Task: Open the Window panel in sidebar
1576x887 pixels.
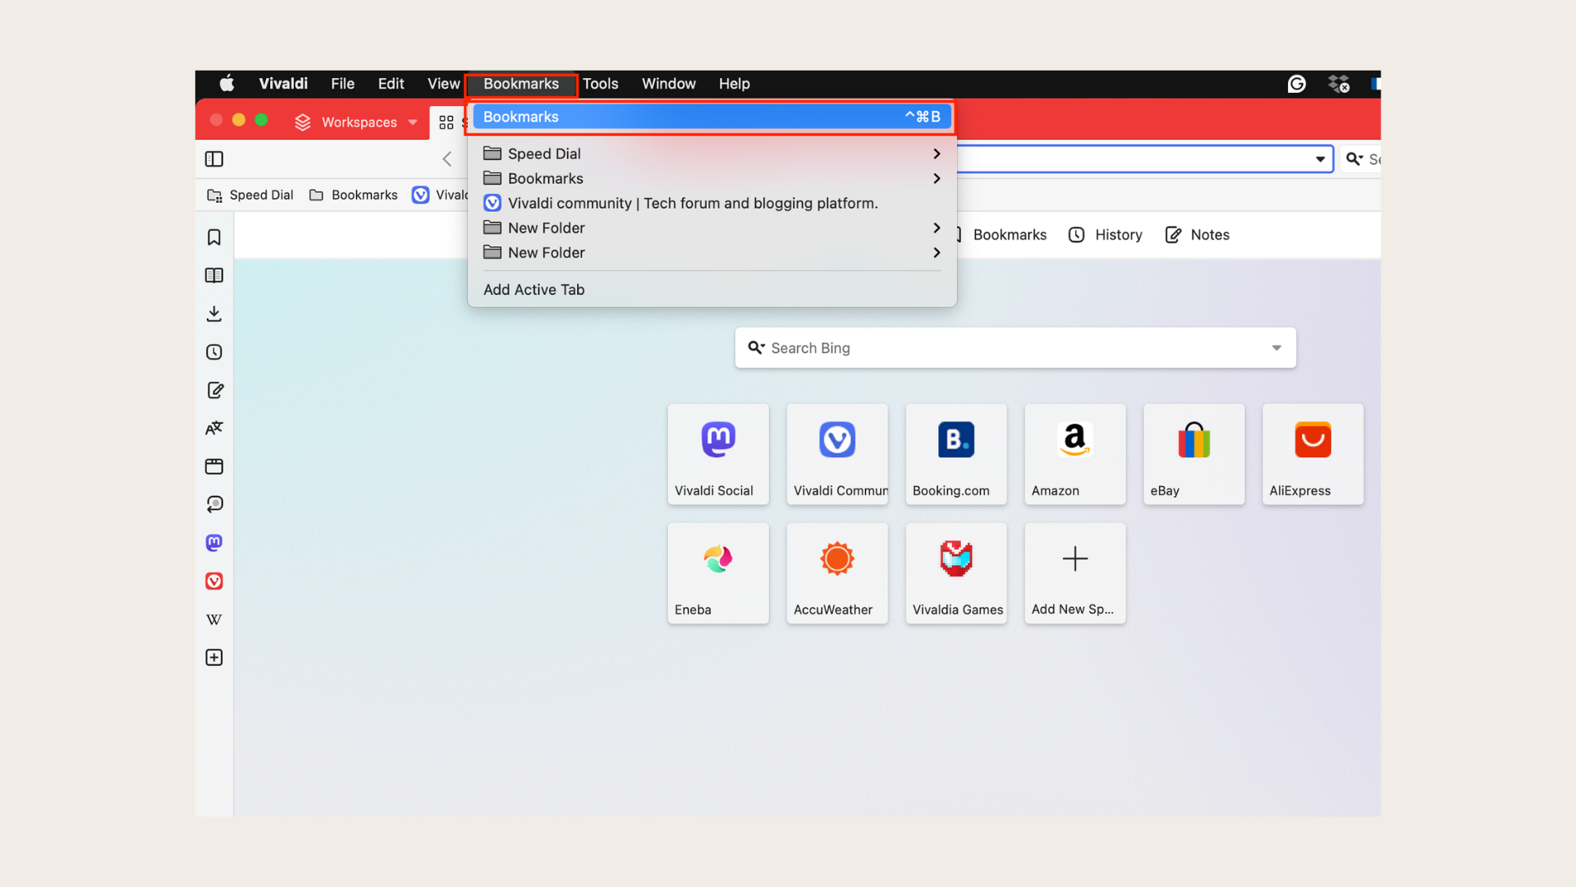Action: (x=213, y=466)
